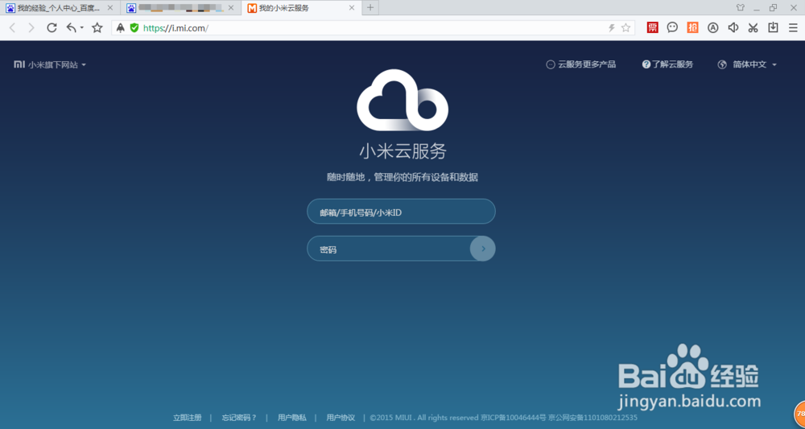Screen dimensions: 805x429
Task: Click the MI logo icon at top left
Action: pos(19,64)
